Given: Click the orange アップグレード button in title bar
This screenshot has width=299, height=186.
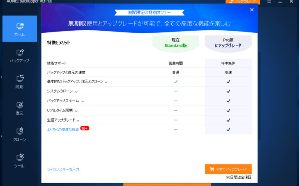Looking at the screenshot, I should click(x=243, y=2).
